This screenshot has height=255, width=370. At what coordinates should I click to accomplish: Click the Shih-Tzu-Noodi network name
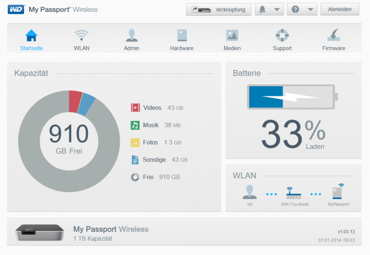[x=295, y=204]
